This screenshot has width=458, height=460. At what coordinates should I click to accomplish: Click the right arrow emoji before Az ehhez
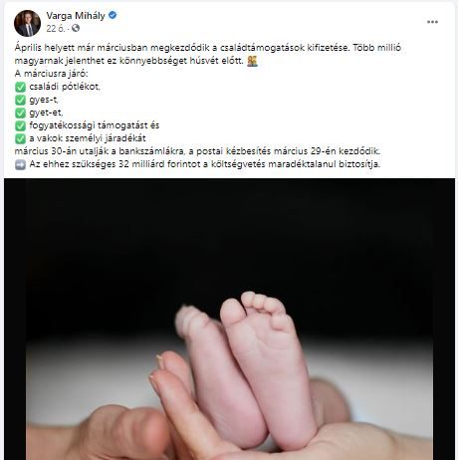click(20, 164)
